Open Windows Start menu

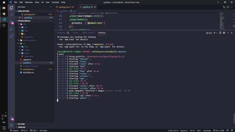4,3
